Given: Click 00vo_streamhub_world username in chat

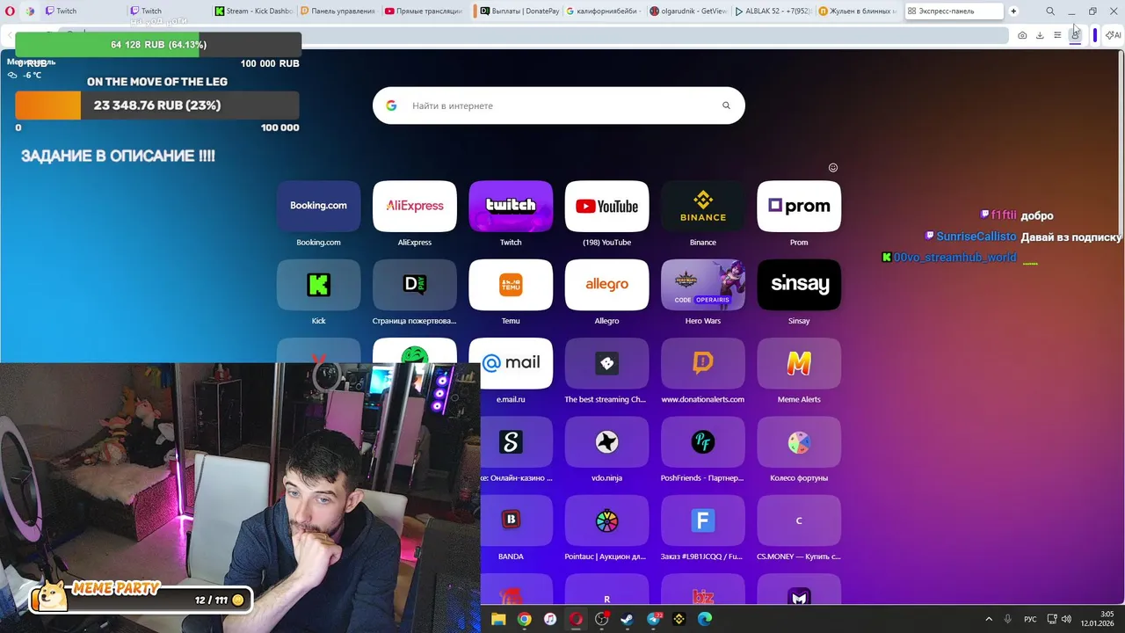Looking at the screenshot, I should click(x=955, y=258).
